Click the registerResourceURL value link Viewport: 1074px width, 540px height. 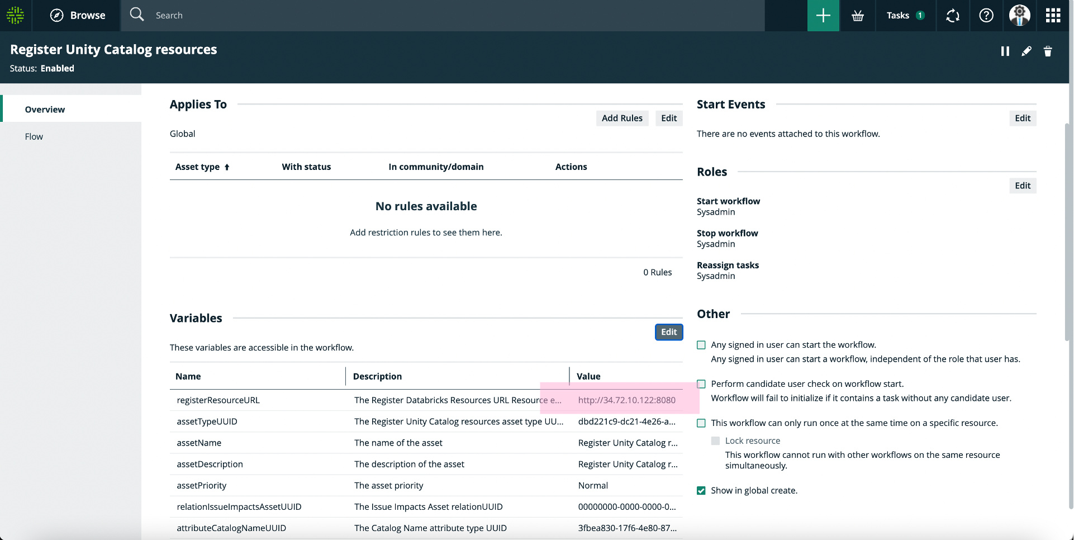pyautogui.click(x=626, y=400)
